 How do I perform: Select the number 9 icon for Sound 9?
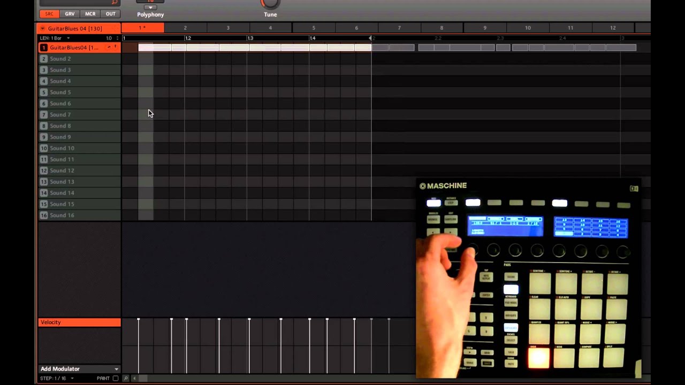(x=44, y=137)
